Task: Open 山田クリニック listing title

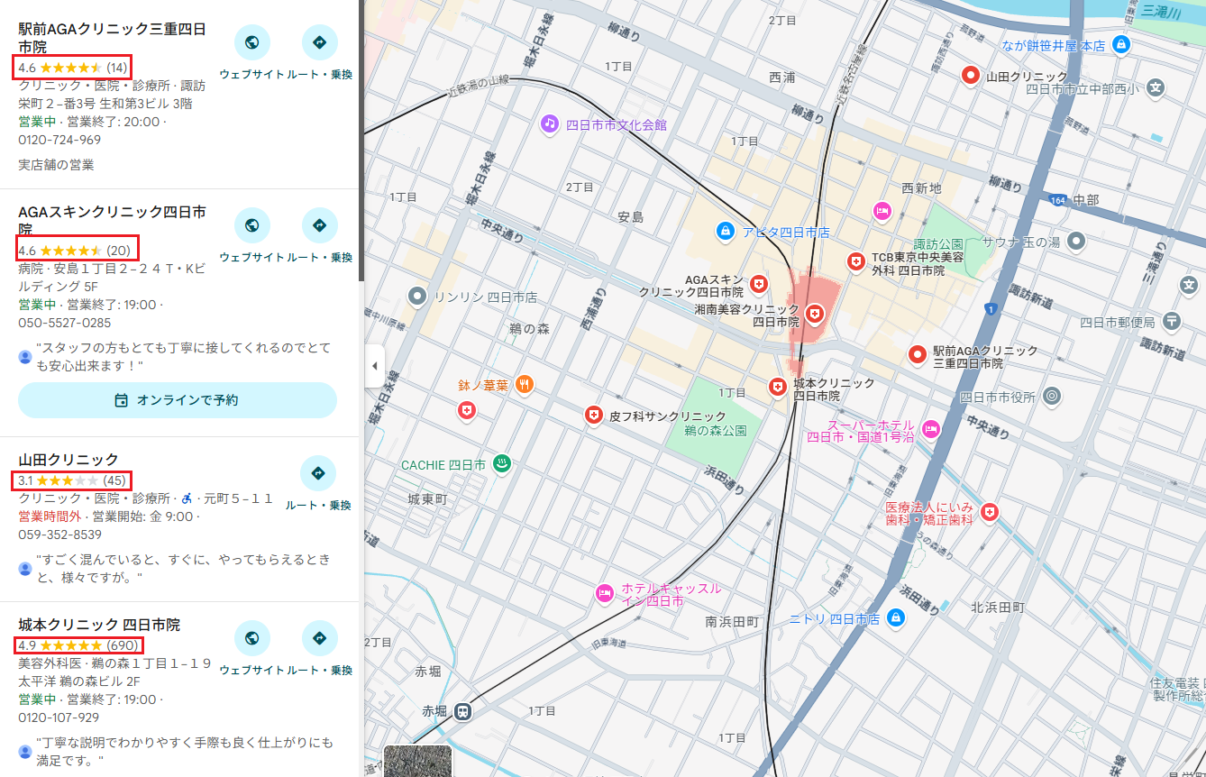Action: (x=69, y=460)
